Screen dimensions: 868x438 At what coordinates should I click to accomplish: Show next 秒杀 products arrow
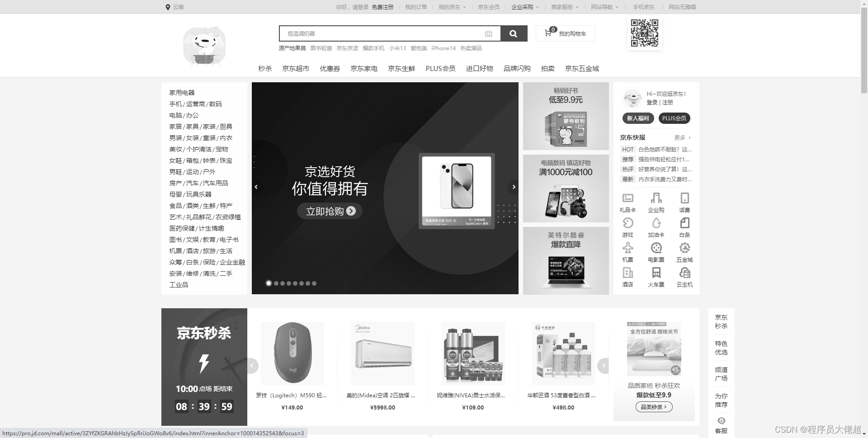(x=604, y=365)
